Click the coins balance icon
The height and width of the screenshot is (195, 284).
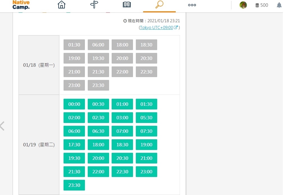257,5
